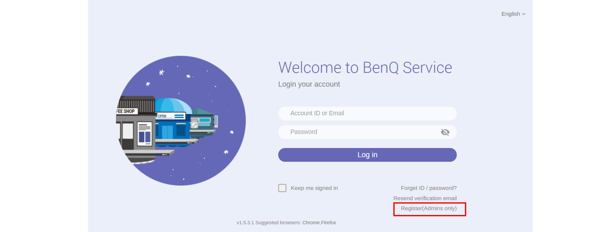Screen dimensions: 613x232
Task: Click the Chrome suggested browser text
Action: [x=311, y=223]
